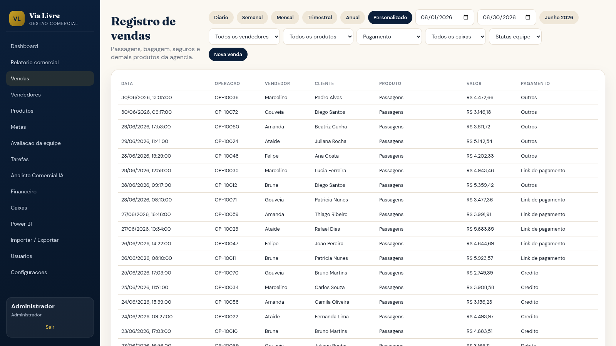The width and height of the screenshot is (616, 346).
Task: Click the PRODUTO column header
Action: 390,83
